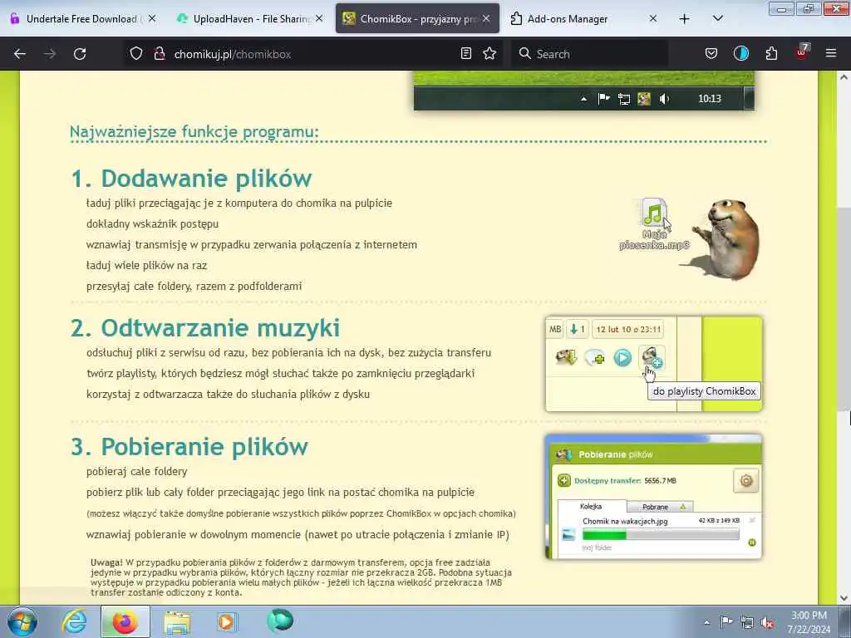Open Windows Media Player from the taskbar
851x638 pixels.
pos(227,621)
